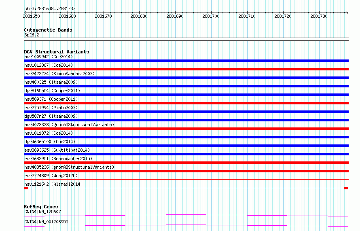Open variant esv2422274 (SimonSanchez2007) label

click(59, 74)
